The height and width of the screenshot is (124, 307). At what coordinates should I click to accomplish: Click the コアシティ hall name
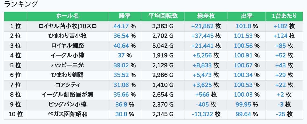click(x=67, y=85)
